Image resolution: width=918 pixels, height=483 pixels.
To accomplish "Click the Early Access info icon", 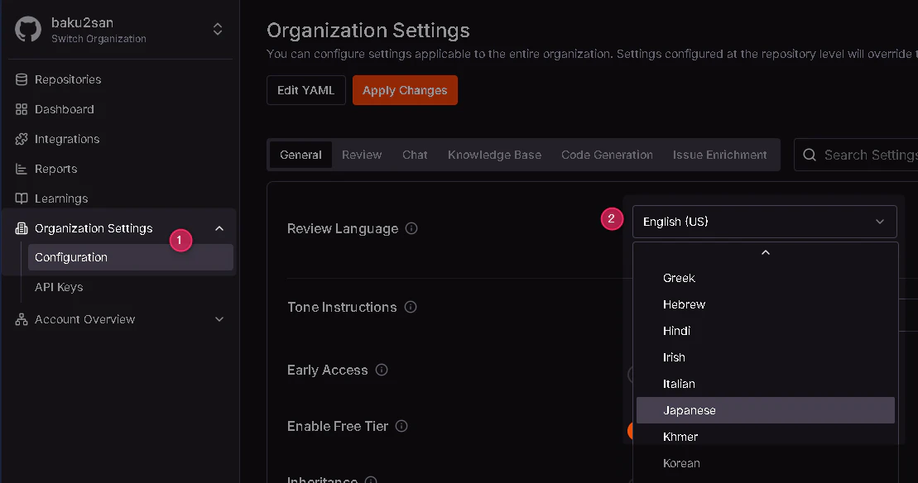I will [382, 371].
